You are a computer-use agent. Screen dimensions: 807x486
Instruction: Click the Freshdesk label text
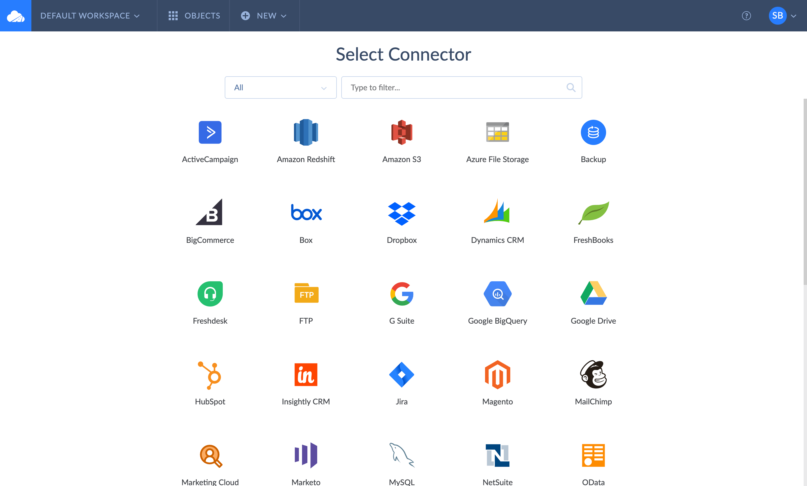pos(210,321)
